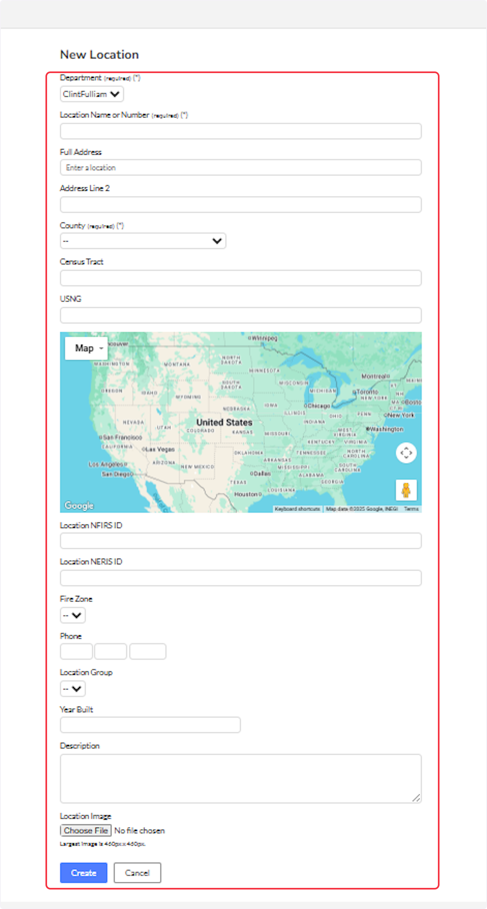Click the Location NFIRS ID field
Image resolution: width=487 pixels, height=909 pixels.
pyautogui.click(x=241, y=541)
